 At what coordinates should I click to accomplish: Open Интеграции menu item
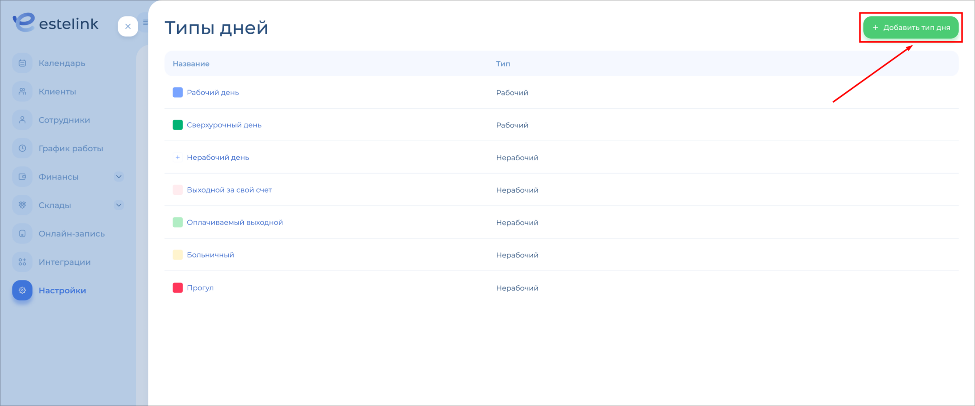(64, 262)
